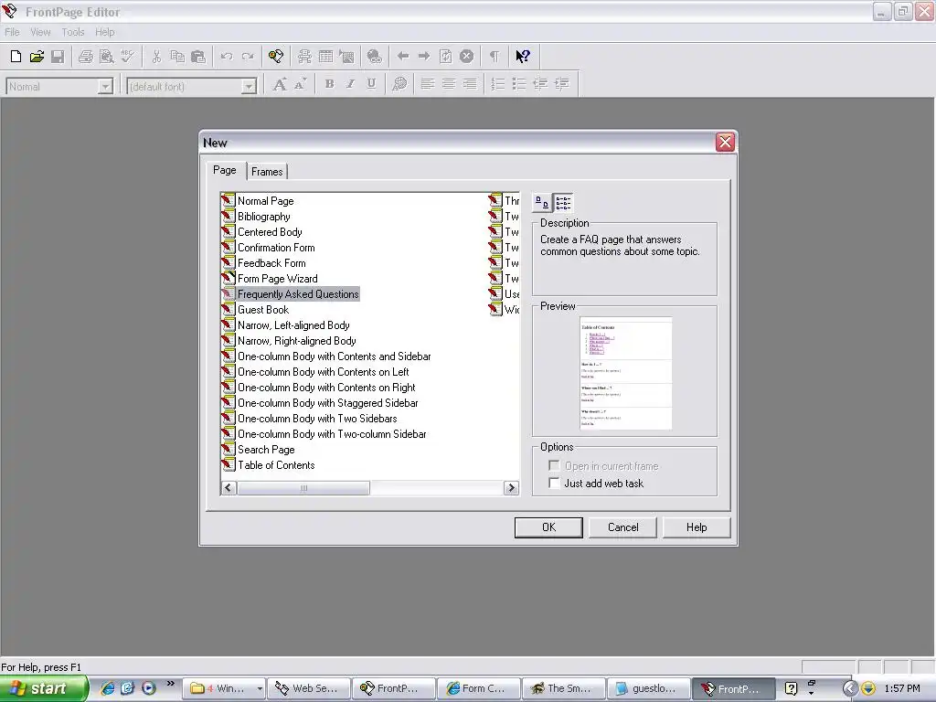
Task: Click the Forward arrow toolbar icon
Action: (x=424, y=57)
